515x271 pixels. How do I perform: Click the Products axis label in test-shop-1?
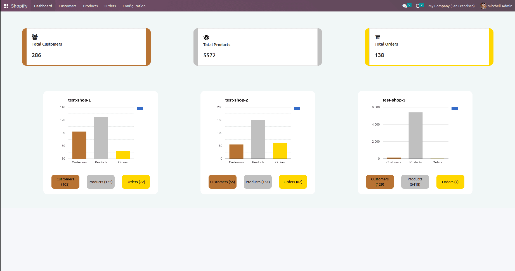101,162
